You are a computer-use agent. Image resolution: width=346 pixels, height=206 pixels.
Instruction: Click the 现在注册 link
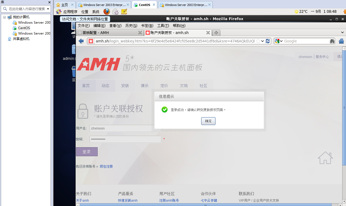pos(106,167)
